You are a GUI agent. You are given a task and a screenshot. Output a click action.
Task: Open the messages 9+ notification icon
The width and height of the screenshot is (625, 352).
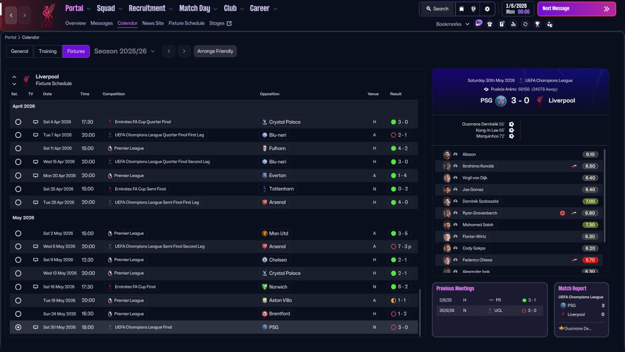coord(478,23)
